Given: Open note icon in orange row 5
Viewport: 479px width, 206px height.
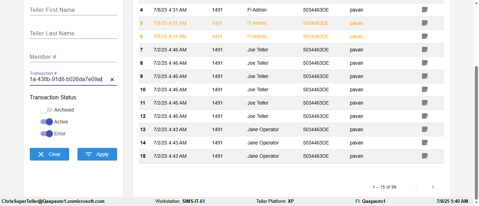Looking at the screenshot, I should [x=425, y=23].
